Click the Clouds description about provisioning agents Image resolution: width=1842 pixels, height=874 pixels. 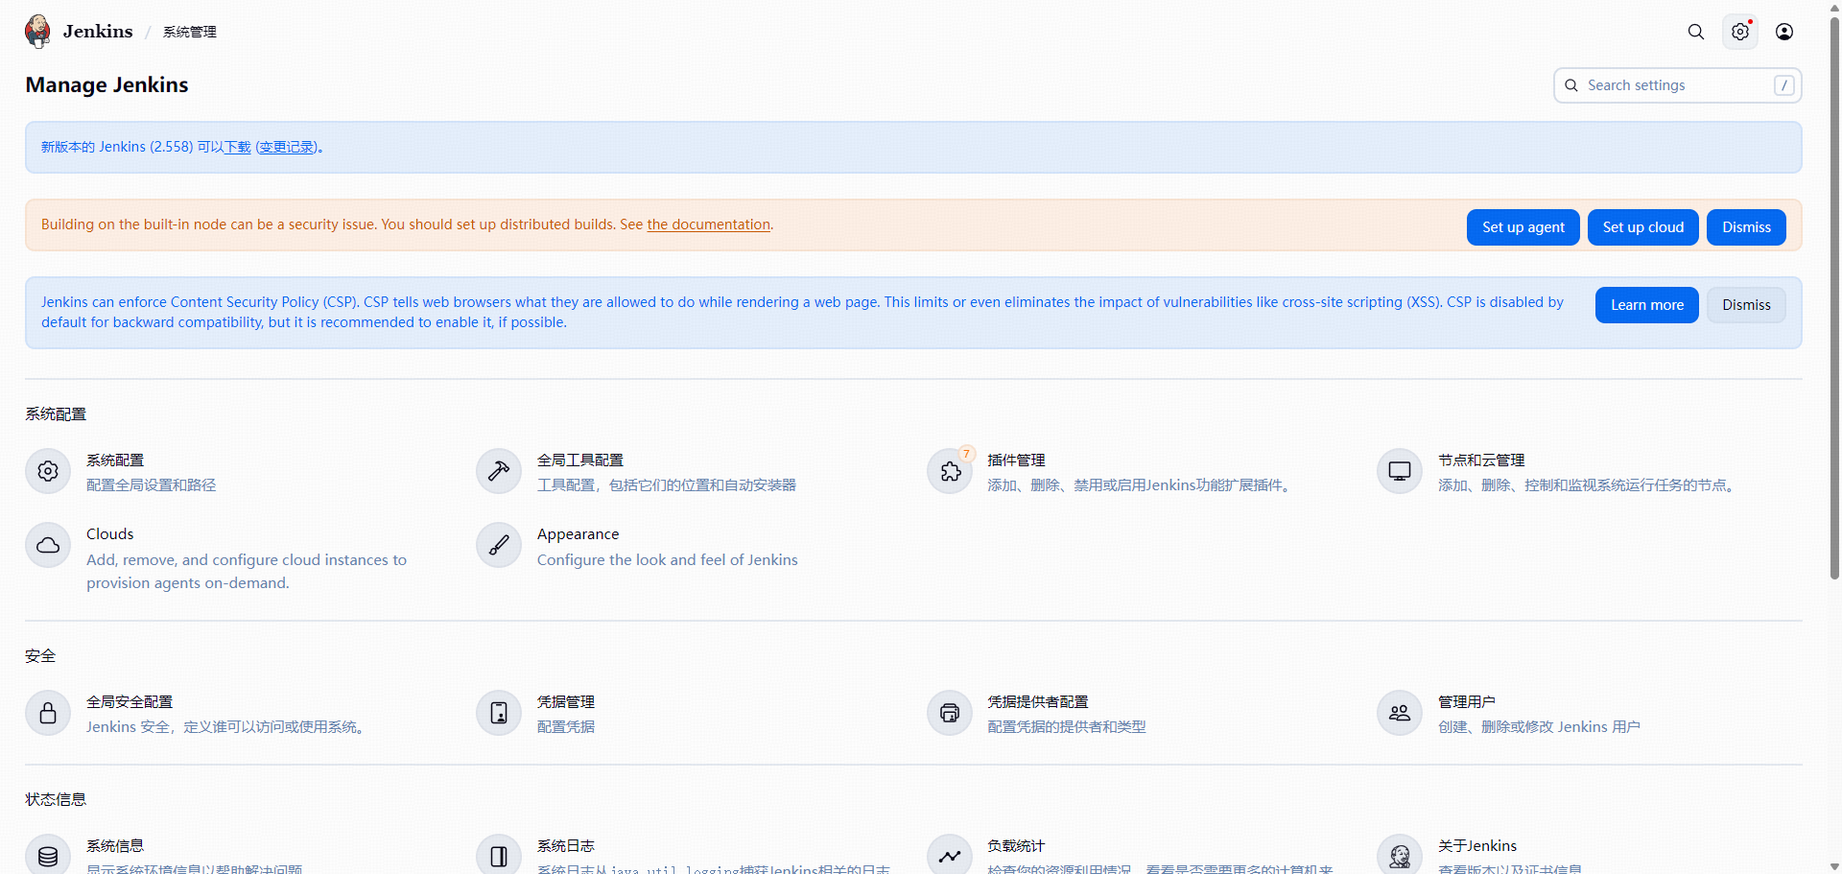[247, 572]
